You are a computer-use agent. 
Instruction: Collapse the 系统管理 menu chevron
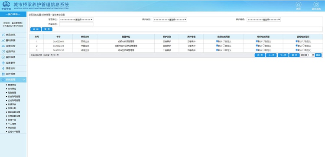(x=24, y=80)
